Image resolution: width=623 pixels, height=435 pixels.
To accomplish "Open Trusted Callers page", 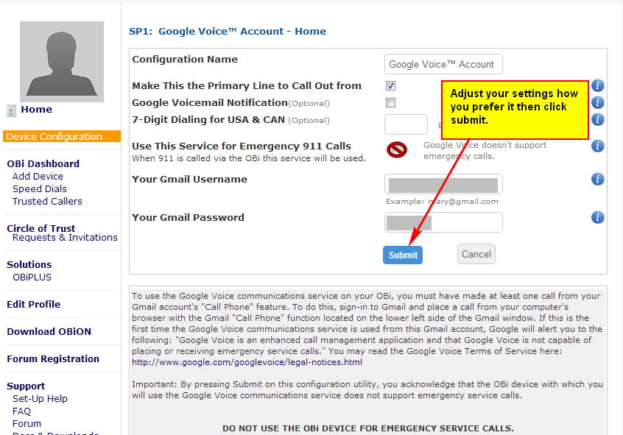I will (47, 202).
